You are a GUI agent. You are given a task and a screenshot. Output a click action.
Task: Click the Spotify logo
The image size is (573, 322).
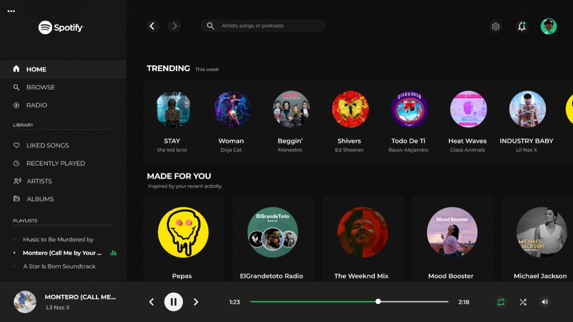[x=61, y=27]
